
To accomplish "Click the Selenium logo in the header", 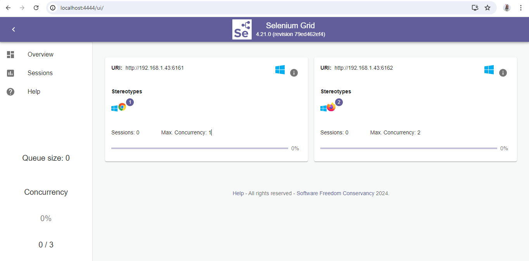I will coord(242,29).
